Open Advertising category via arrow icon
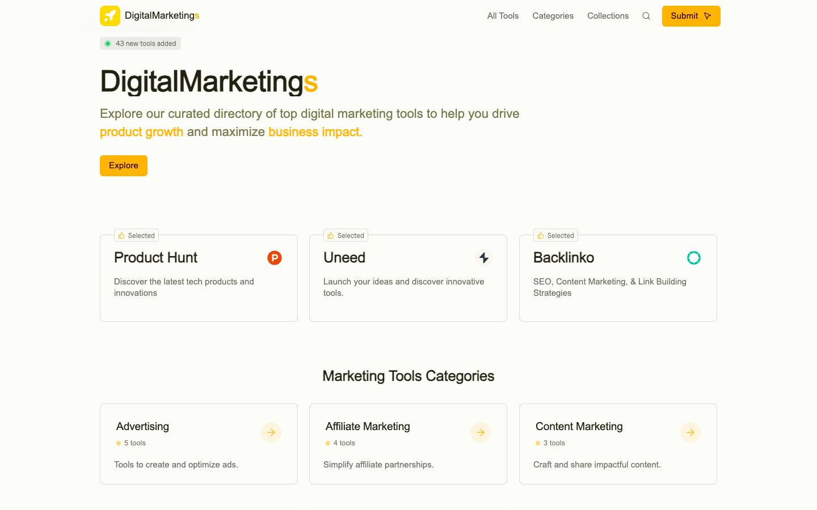The image size is (817, 510). (x=271, y=432)
